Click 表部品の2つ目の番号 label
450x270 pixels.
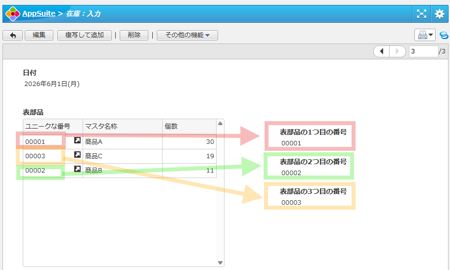[313, 162]
